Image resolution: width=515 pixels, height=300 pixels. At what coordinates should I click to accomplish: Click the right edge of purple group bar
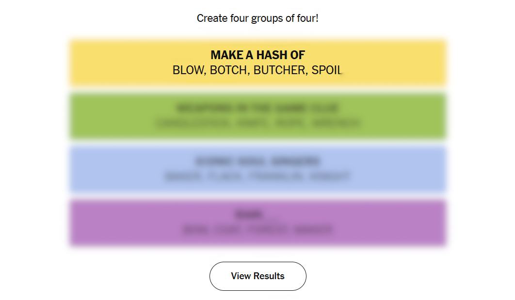pyautogui.click(x=441, y=223)
